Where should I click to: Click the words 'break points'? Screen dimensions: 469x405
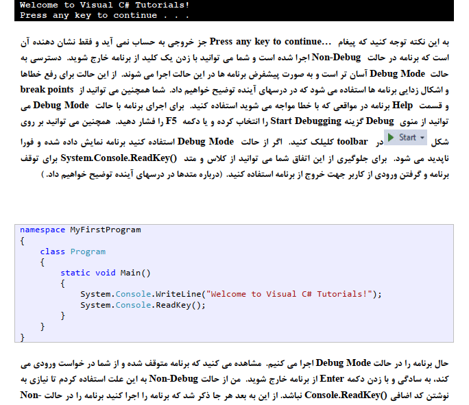pyautogui.click(x=47, y=89)
